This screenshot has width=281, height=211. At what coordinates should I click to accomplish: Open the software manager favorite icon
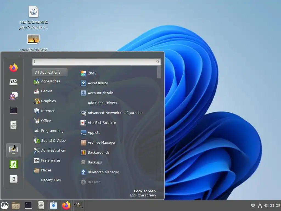13,82
